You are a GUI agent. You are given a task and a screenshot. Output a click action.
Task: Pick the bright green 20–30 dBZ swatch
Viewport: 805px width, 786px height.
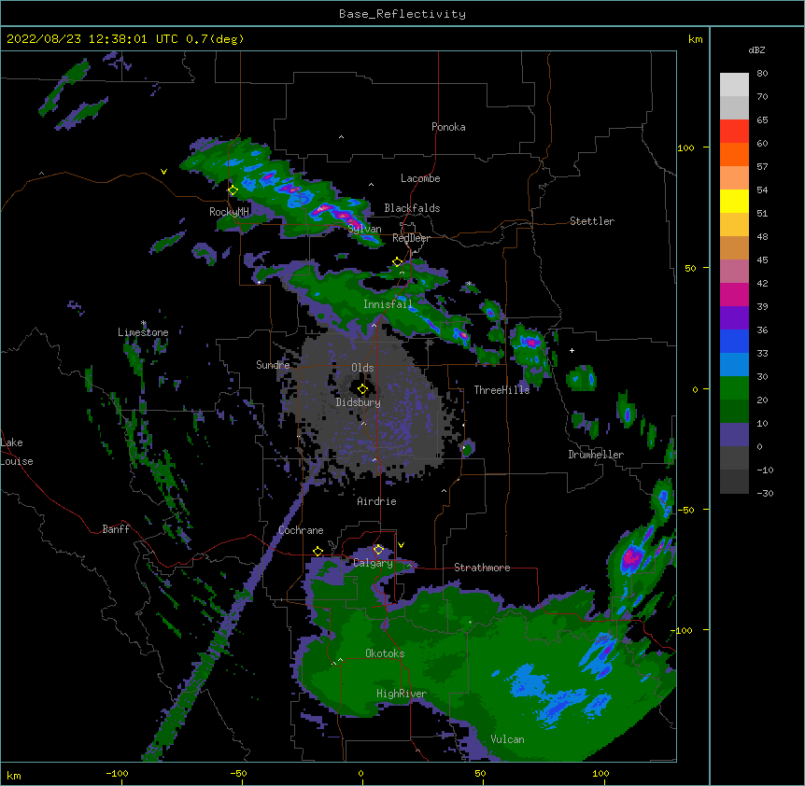[734, 388]
